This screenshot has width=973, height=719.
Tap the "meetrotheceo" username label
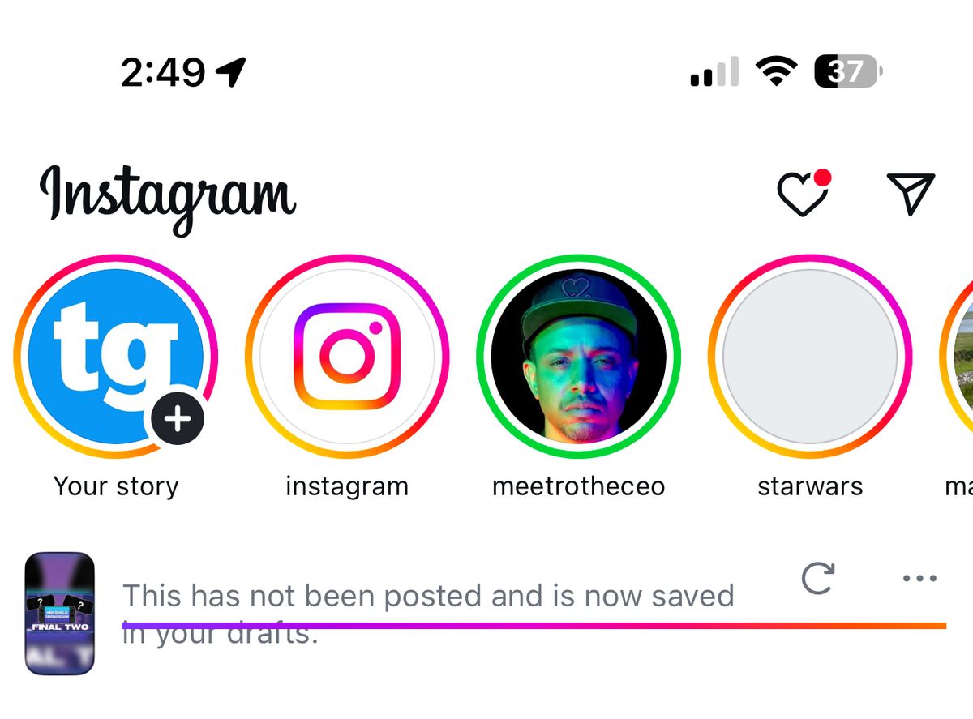coord(579,486)
